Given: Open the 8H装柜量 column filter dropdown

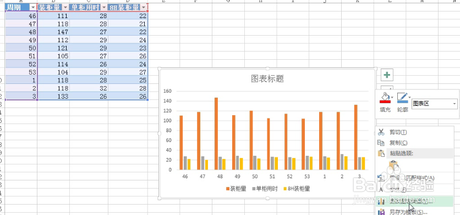Looking at the screenshot, I should [144, 7].
